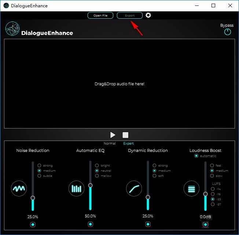Click the Open File button
Viewport: 239px width, 235px height.
(x=100, y=15)
